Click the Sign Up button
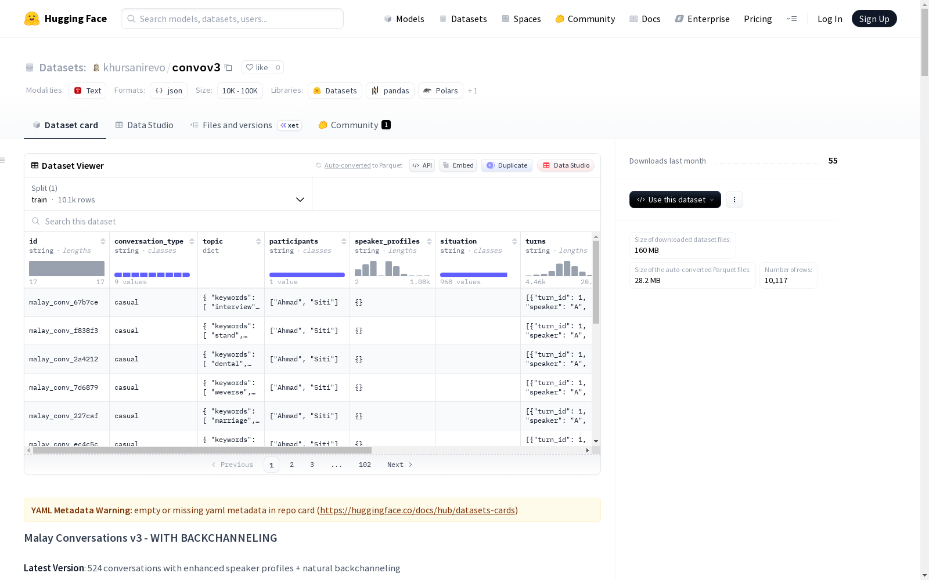The width and height of the screenshot is (929, 580). pos(874,19)
